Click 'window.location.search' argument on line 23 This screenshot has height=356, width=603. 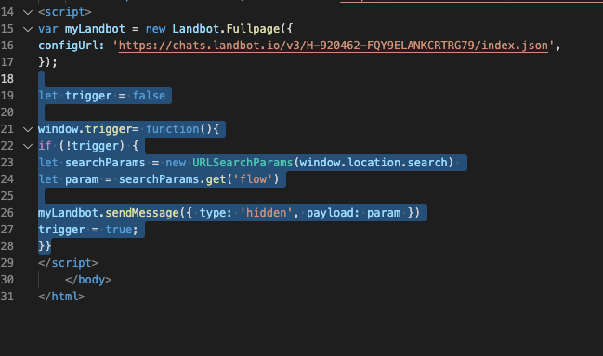pos(373,163)
